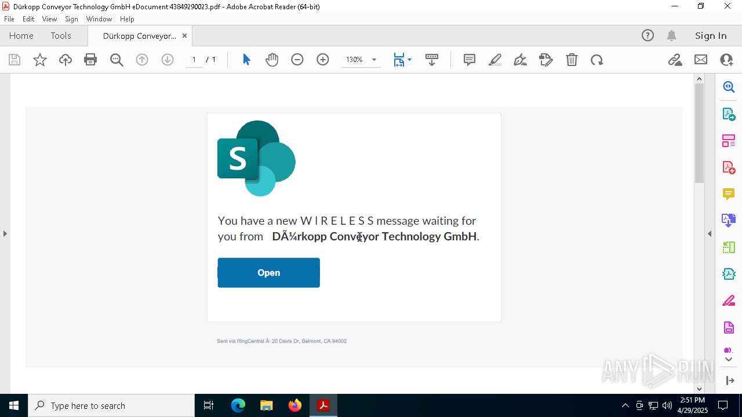Viewport: 742px width, 417px height.
Task: Open the Comment tool in right sidebar
Action: (x=729, y=194)
